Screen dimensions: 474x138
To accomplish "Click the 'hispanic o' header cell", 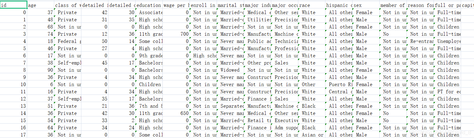I will (339, 5).
